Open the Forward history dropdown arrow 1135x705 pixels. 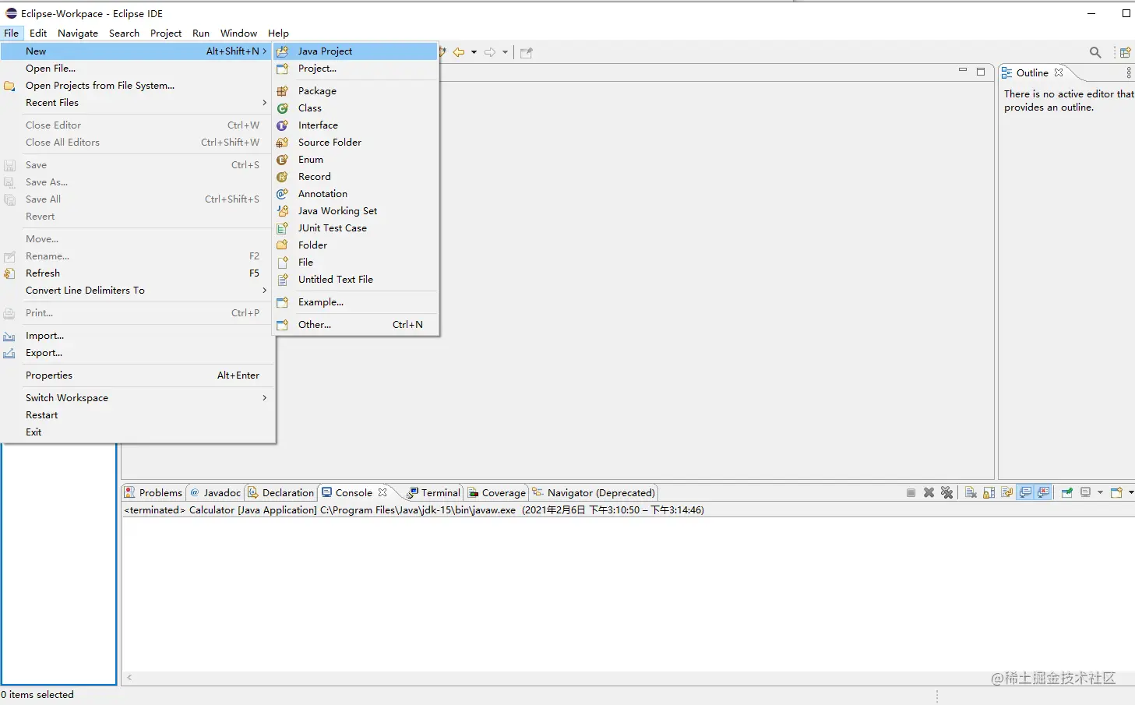pyautogui.click(x=505, y=52)
